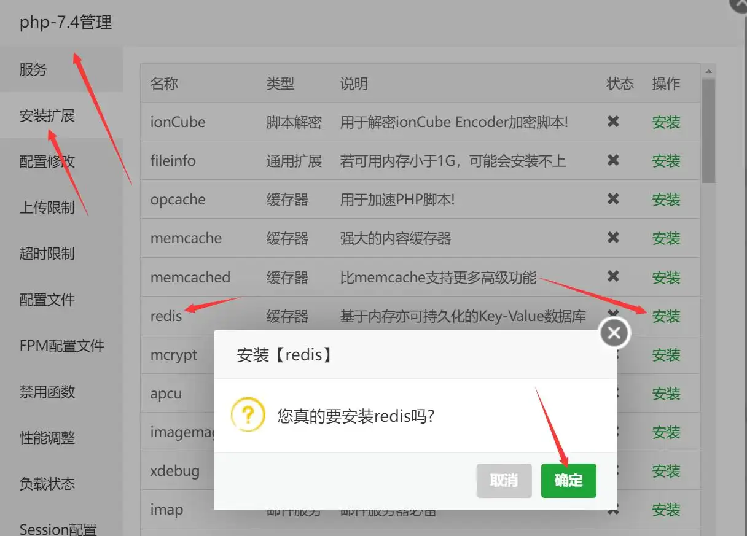This screenshot has width=747, height=536.
Task: Install the imap extension
Action: 666,510
